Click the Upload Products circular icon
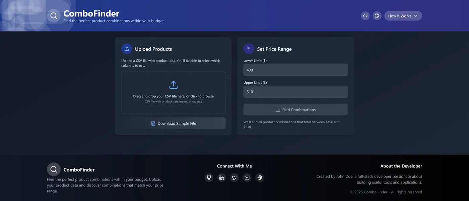This screenshot has height=201, width=469. coord(127,49)
